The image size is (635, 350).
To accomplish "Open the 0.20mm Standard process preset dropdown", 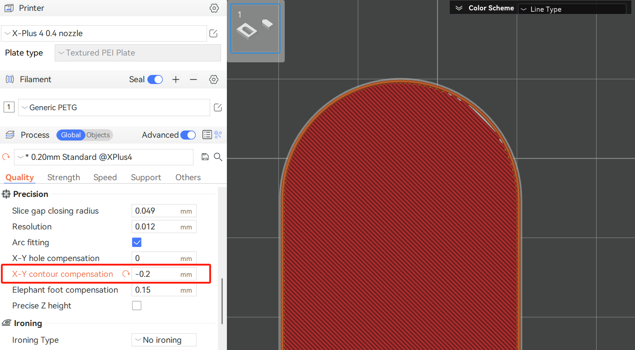I will tap(104, 157).
